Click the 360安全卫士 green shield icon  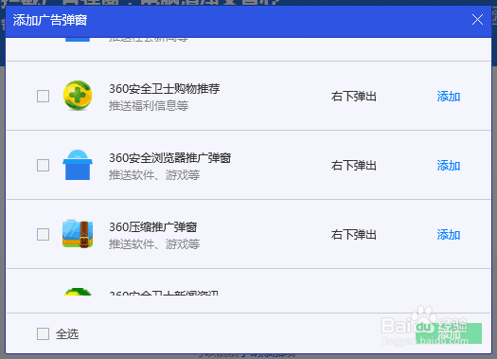pos(78,96)
